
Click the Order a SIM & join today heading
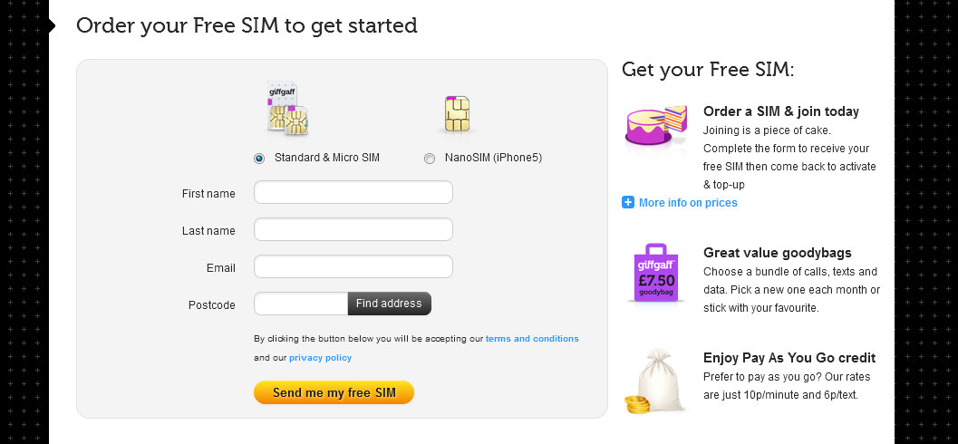tap(781, 111)
